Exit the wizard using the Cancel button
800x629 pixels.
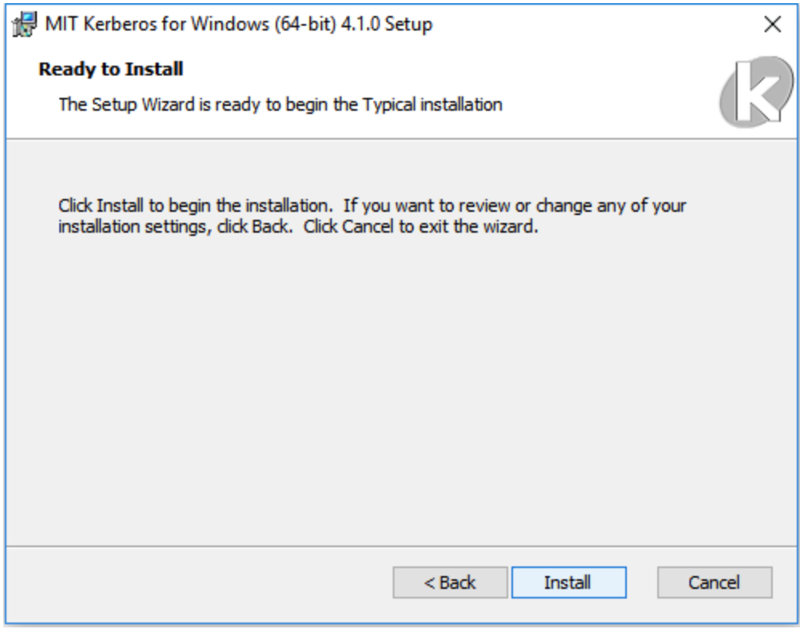(714, 582)
